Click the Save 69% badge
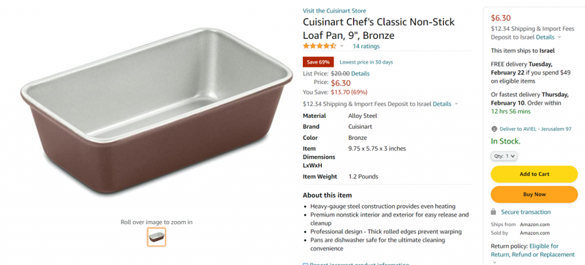Viewport: 585px width, 265px height. 318,62
